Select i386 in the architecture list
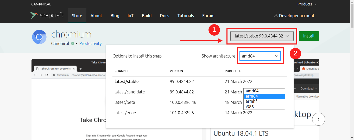Image resolution: width=354 pixels, height=140 pixels. 264,106
